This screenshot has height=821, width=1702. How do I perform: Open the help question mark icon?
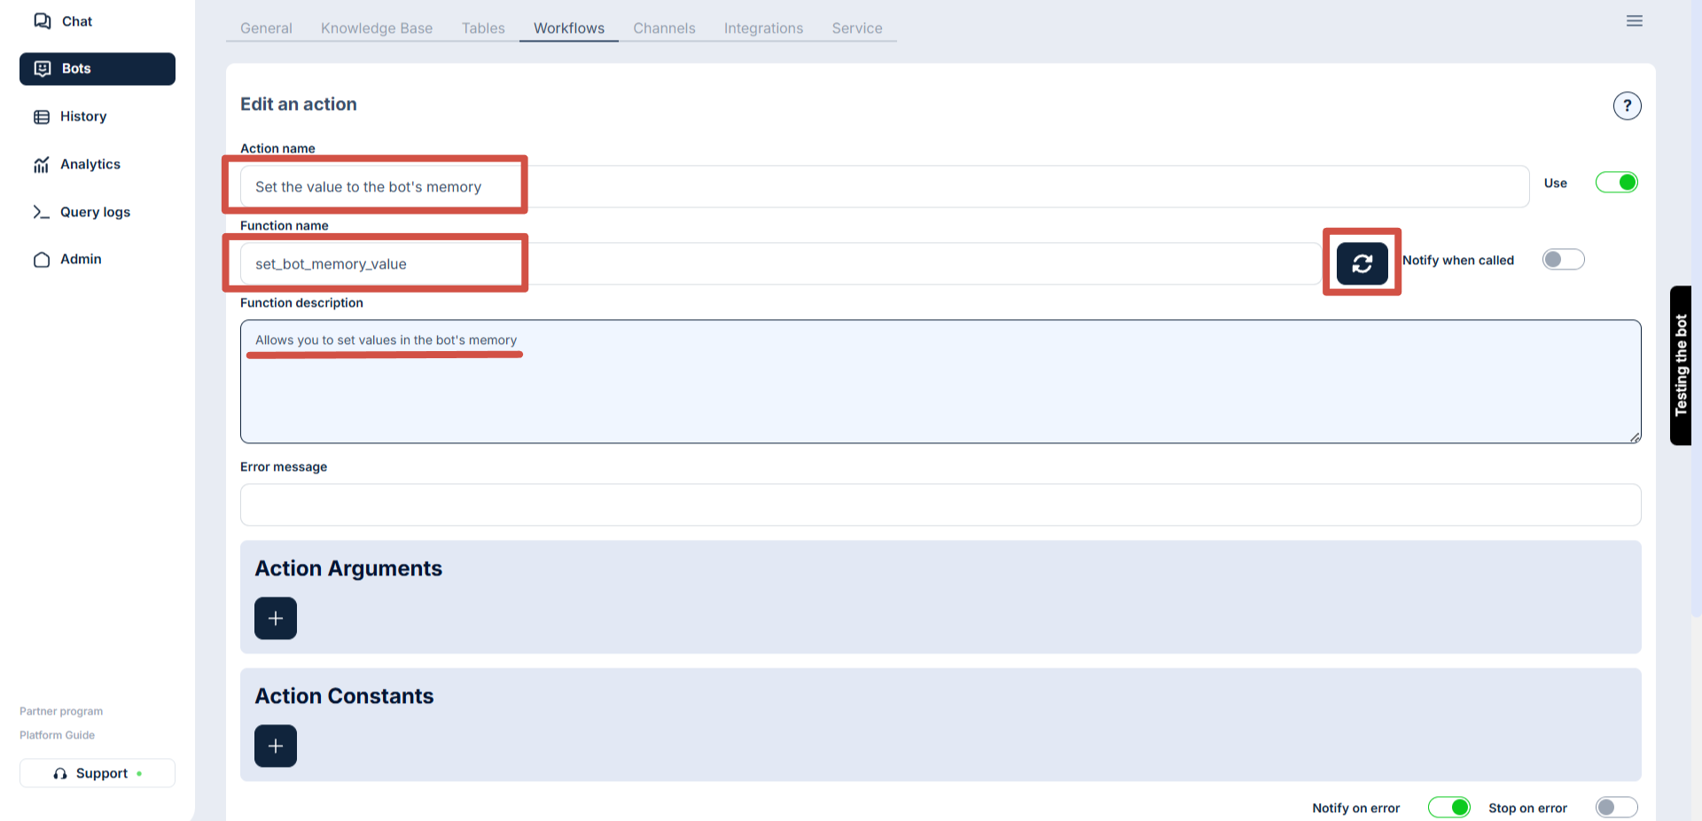pyautogui.click(x=1627, y=106)
